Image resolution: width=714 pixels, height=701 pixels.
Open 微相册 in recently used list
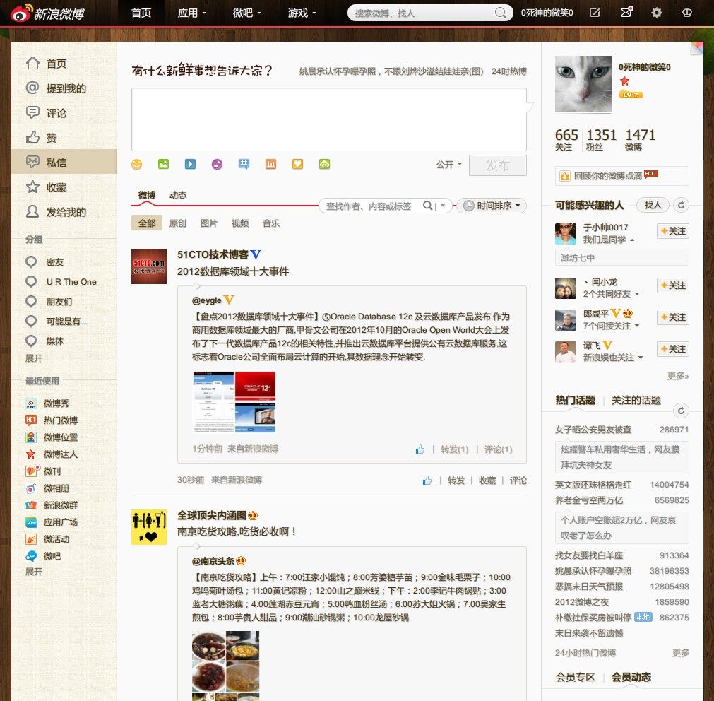pos(56,488)
